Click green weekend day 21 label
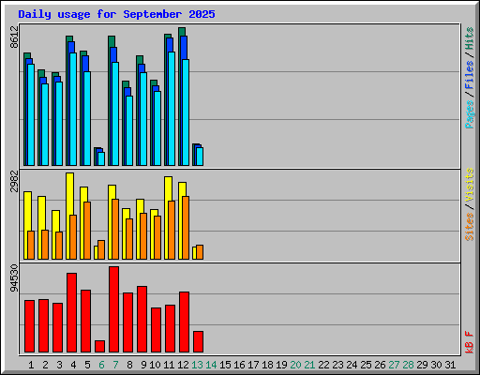This screenshot has width=480, height=375. pyautogui.click(x=309, y=365)
